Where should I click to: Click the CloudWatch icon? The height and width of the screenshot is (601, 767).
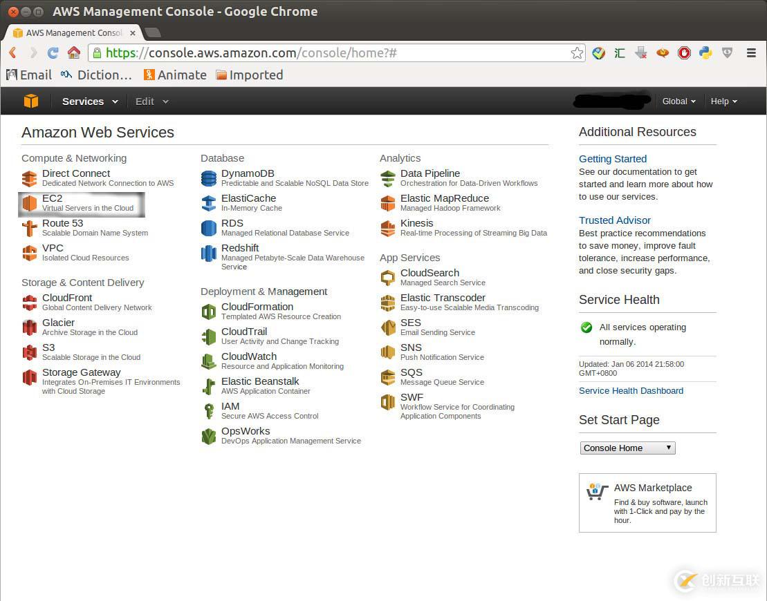(x=209, y=361)
